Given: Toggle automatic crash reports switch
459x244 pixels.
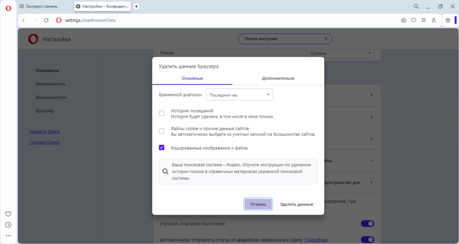Looking at the screenshot, I should coord(368,239).
